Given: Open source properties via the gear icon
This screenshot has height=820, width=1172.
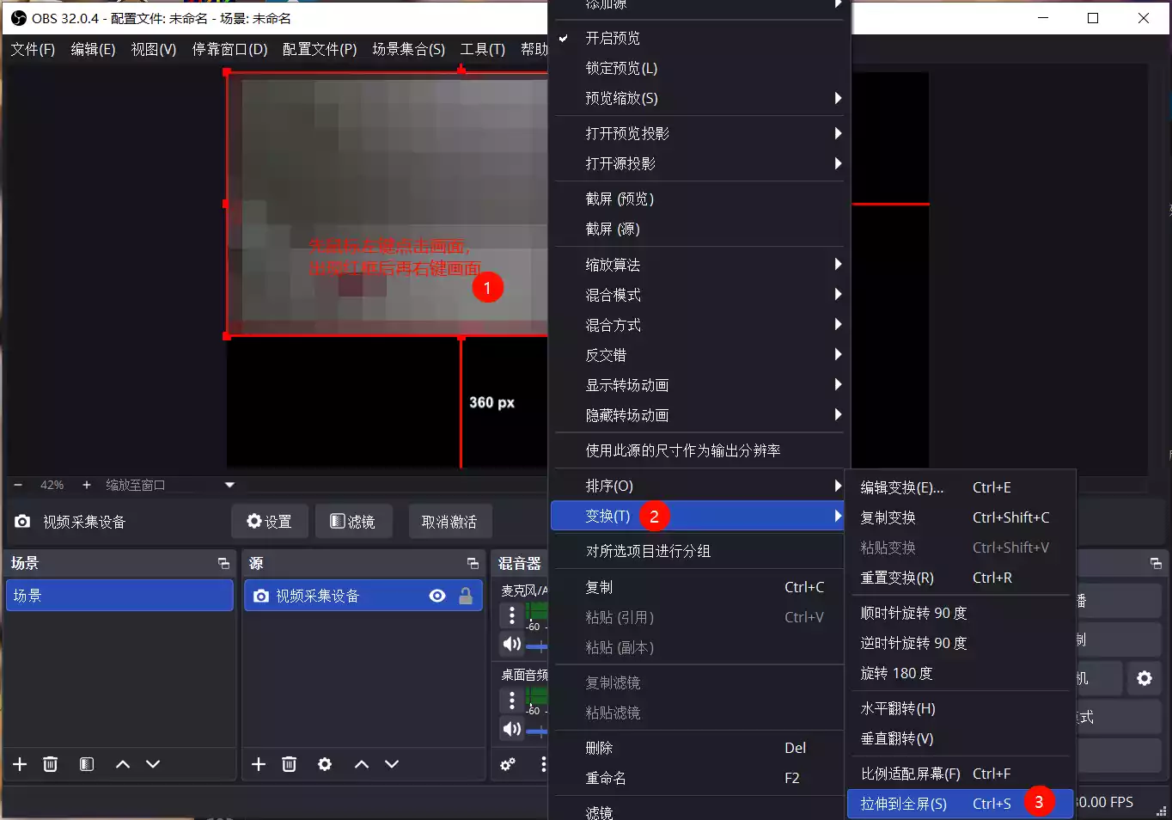Looking at the screenshot, I should (324, 764).
